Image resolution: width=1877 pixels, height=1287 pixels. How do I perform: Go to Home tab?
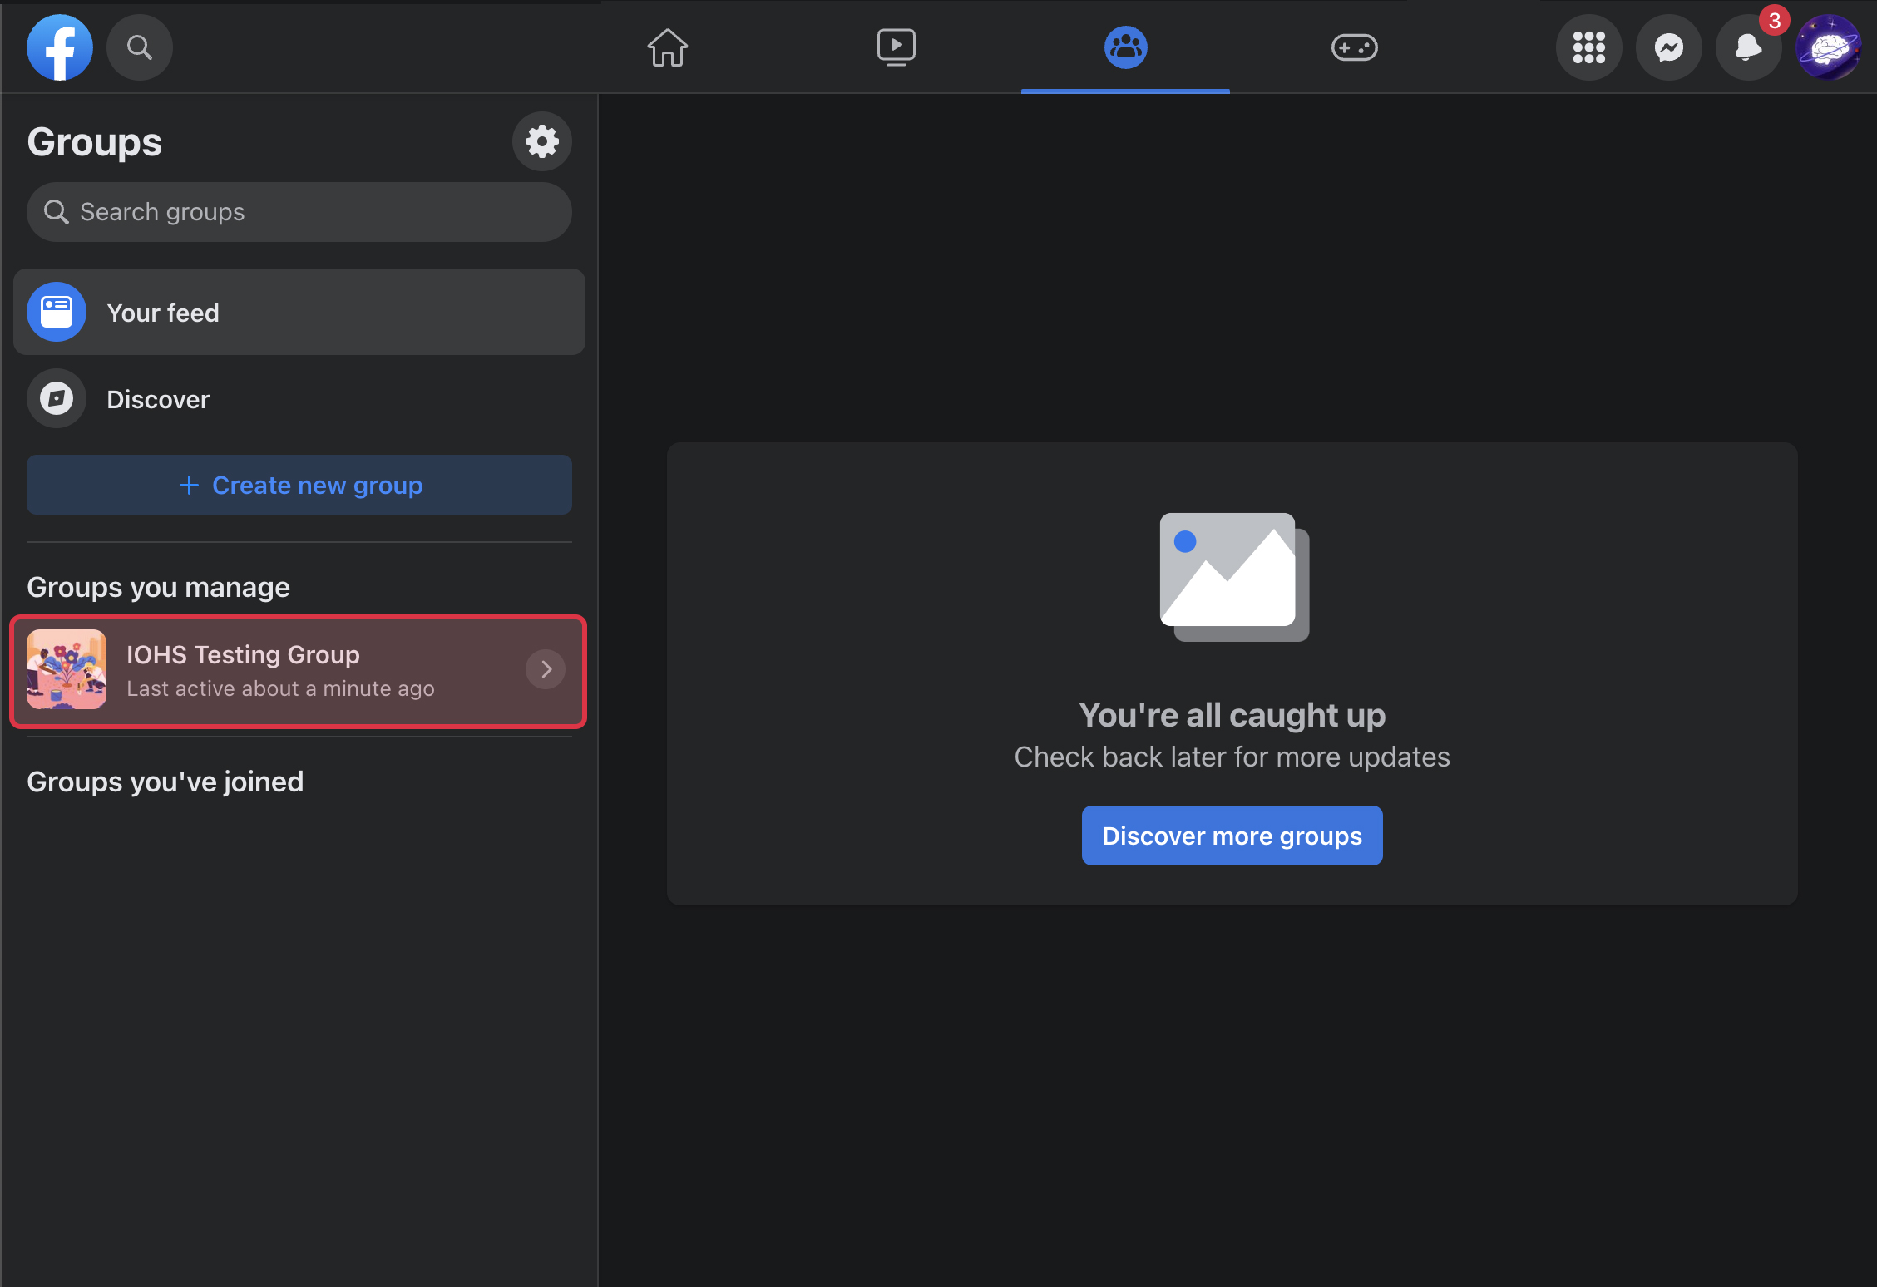tap(667, 47)
